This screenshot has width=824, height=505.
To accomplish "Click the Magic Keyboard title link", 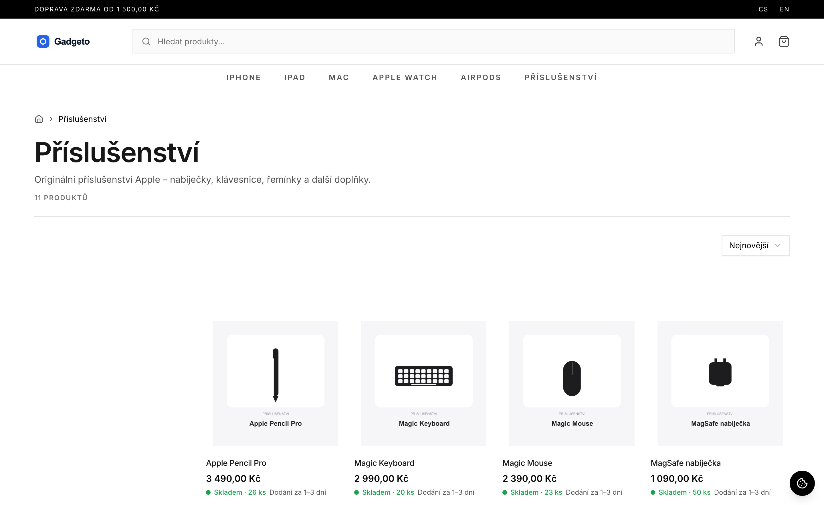I will 384,463.
